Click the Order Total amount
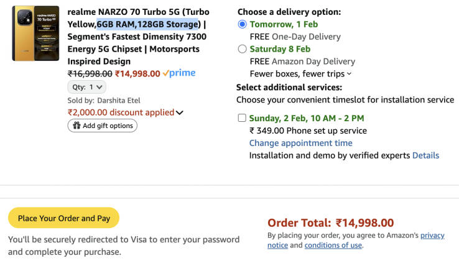The width and height of the screenshot is (459, 261). pyautogui.click(x=364, y=222)
